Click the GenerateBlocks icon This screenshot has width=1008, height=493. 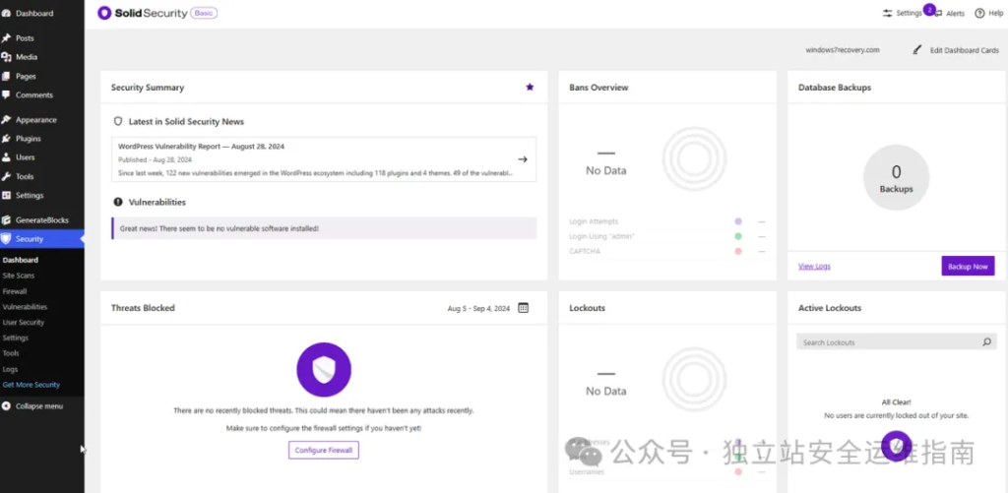(7, 219)
